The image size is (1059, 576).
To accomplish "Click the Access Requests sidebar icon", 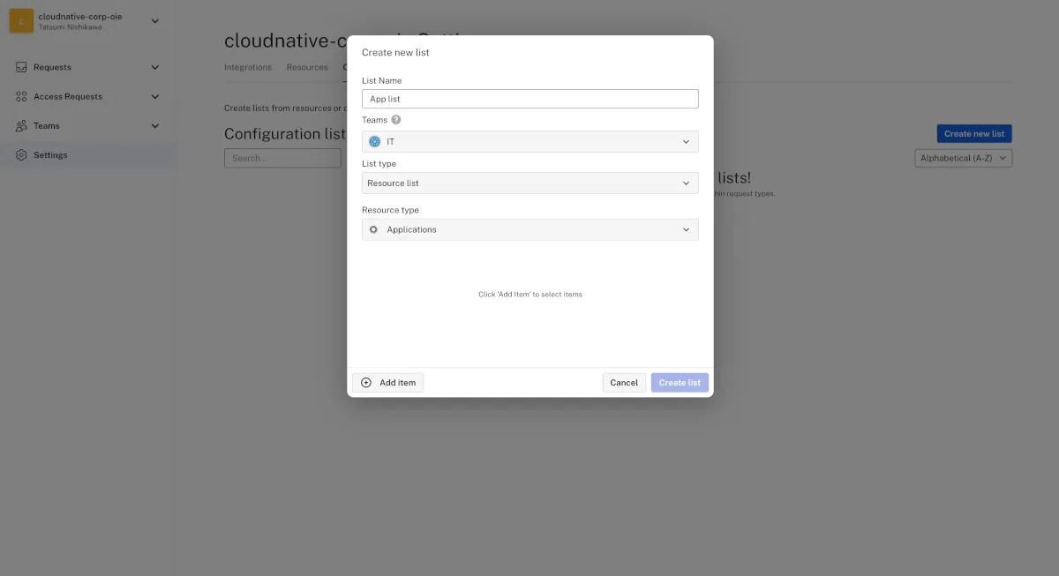I will pos(21,96).
